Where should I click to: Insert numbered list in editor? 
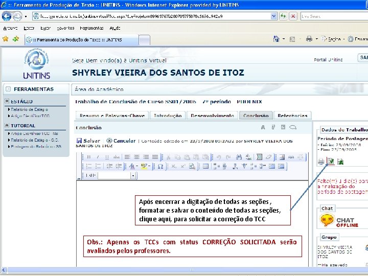[x=89, y=167]
